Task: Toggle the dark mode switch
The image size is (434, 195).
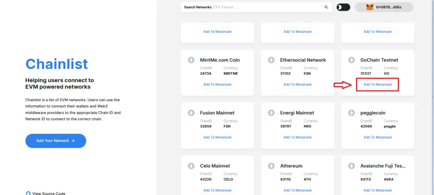Action: coord(343,7)
